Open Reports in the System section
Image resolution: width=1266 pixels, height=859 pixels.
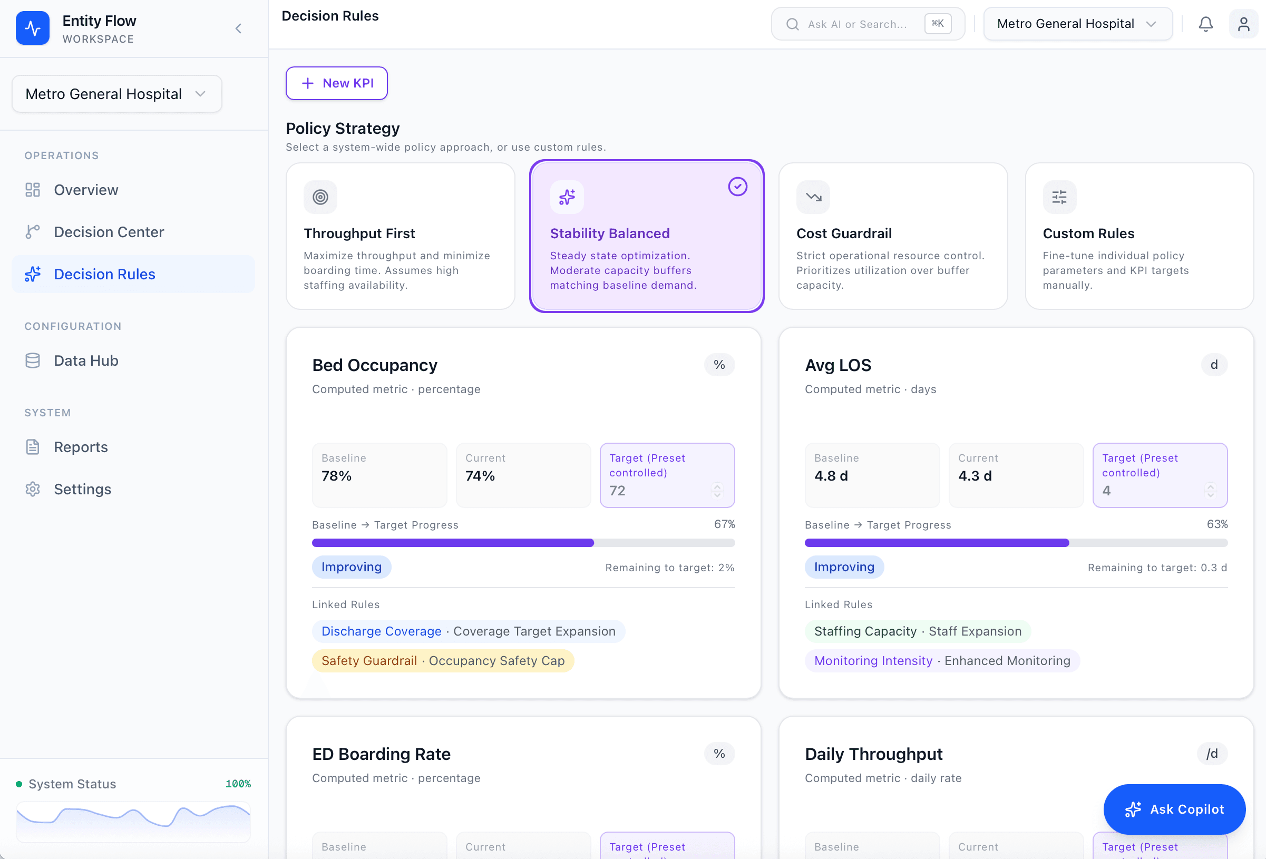coord(81,447)
